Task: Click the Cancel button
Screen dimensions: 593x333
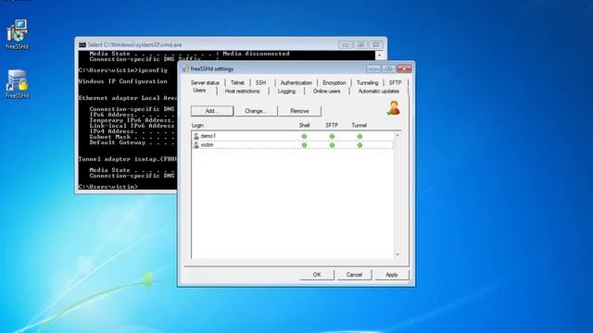Action: [354, 275]
